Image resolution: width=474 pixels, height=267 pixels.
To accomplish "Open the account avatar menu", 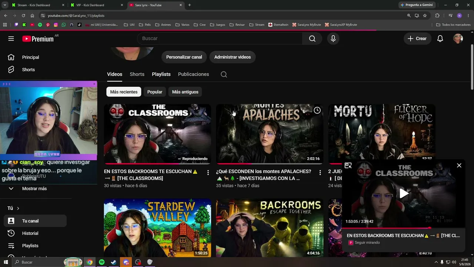I will coord(458,39).
